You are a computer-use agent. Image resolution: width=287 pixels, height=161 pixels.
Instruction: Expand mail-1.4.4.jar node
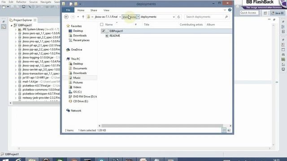[16, 82]
